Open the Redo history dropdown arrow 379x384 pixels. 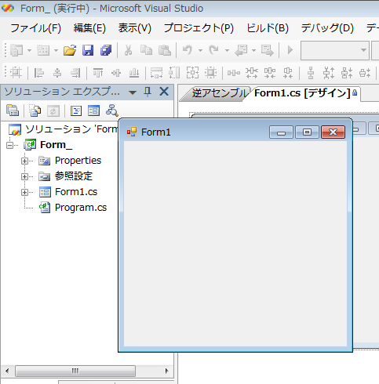(227, 50)
